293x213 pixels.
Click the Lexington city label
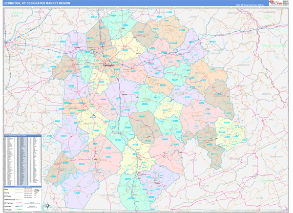[x=109, y=65]
